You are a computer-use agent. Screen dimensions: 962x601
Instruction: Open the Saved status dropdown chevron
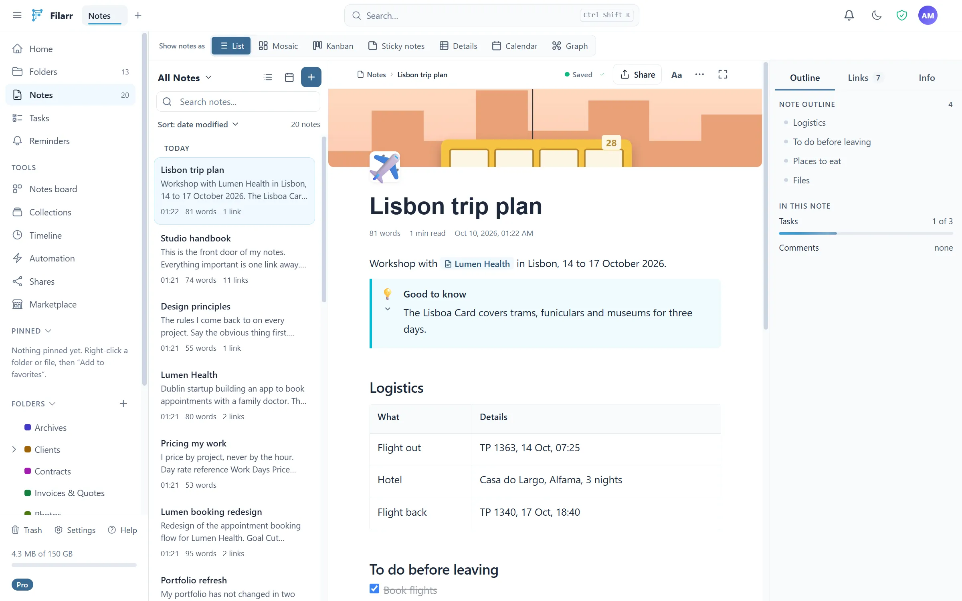pos(602,74)
